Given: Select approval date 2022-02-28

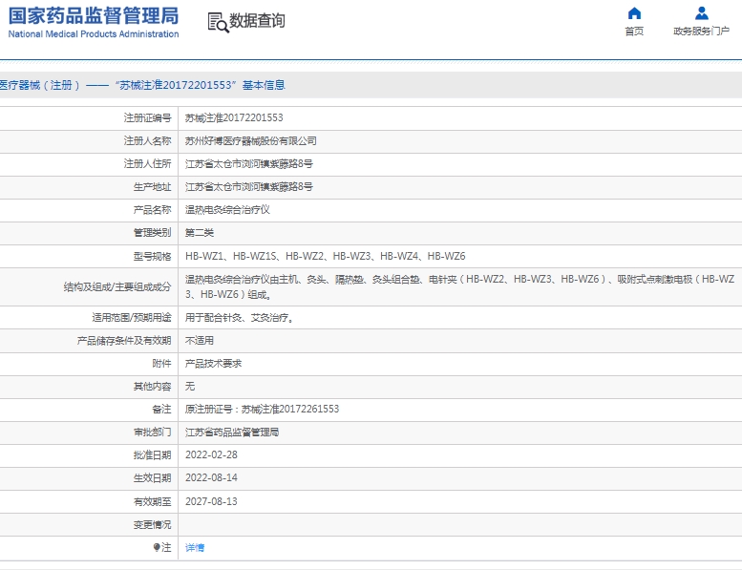Looking at the screenshot, I should pos(211,455).
